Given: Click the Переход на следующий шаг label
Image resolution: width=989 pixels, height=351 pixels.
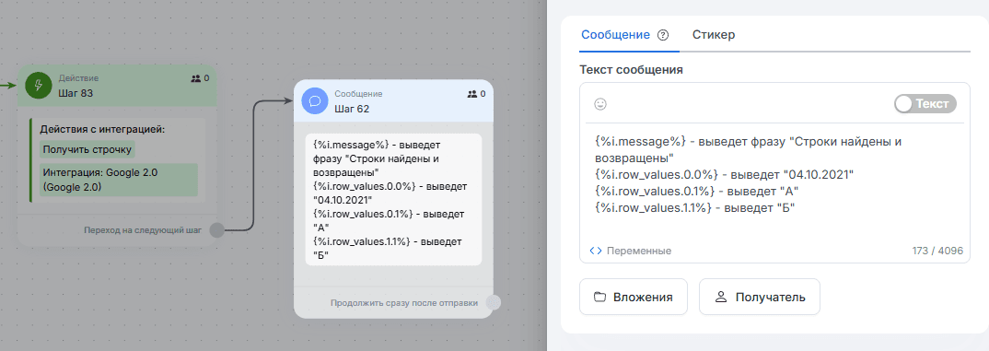Looking at the screenshot, I should (143, 230).
